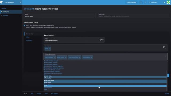This screenshot has width=171, height=96.
Task: Open the cluster selector dropdown chevron
Action: coord(164,2)
